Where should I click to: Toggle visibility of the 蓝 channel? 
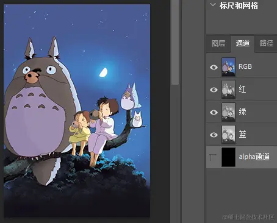[x=214, y=135]
